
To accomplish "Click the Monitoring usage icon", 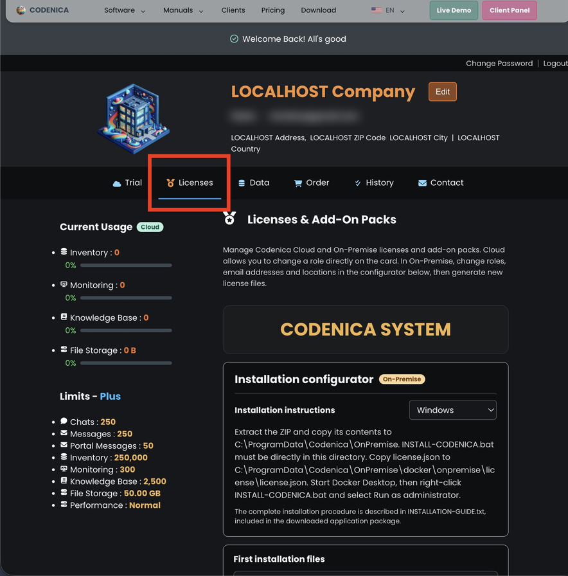I will (x=64, y=284).
